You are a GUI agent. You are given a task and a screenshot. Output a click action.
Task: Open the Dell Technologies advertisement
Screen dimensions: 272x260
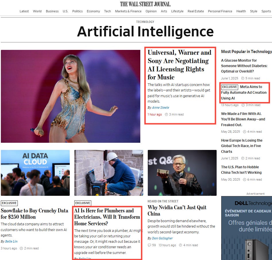coord(246,228)
